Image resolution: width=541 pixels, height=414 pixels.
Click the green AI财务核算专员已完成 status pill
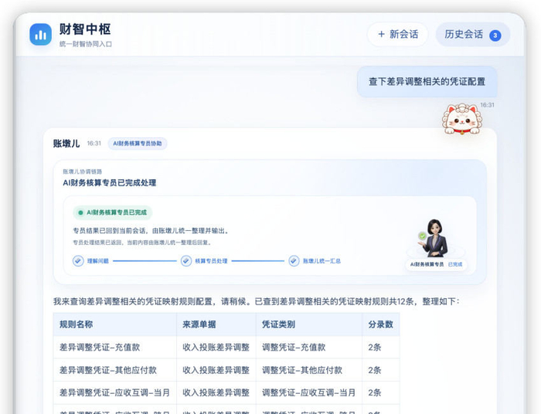click(113, 212)
